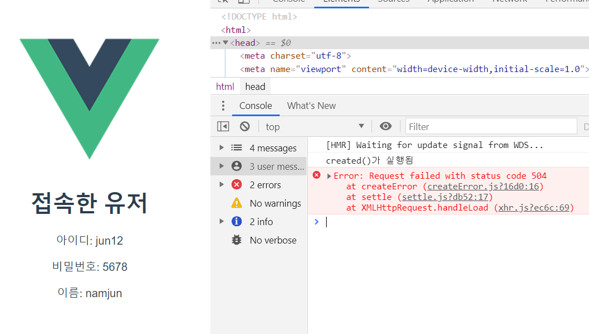
Task: Switch to the Console drawer tab
Action: (256, 106)
